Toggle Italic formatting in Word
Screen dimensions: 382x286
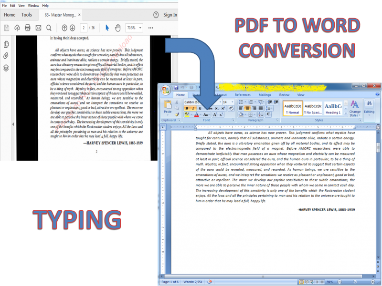point(193,108)
